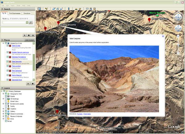This screenshot has width=185, height=134.
Task: Uncheck the Borders and Labels checkbox
Action: pyautogui.click(x=6, y=104)
